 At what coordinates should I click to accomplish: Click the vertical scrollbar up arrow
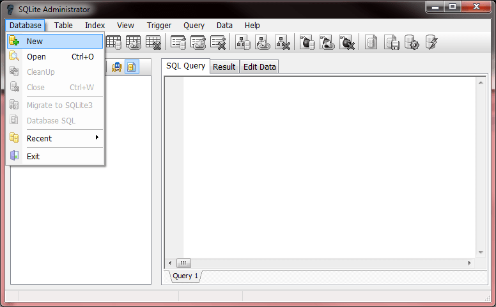[481, 83]
